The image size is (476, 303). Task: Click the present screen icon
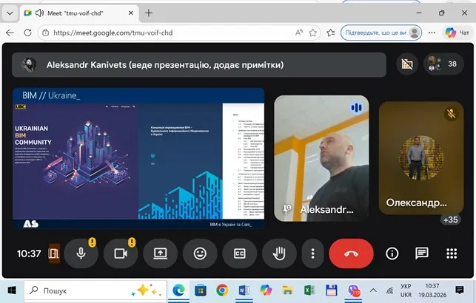[160, 253]
